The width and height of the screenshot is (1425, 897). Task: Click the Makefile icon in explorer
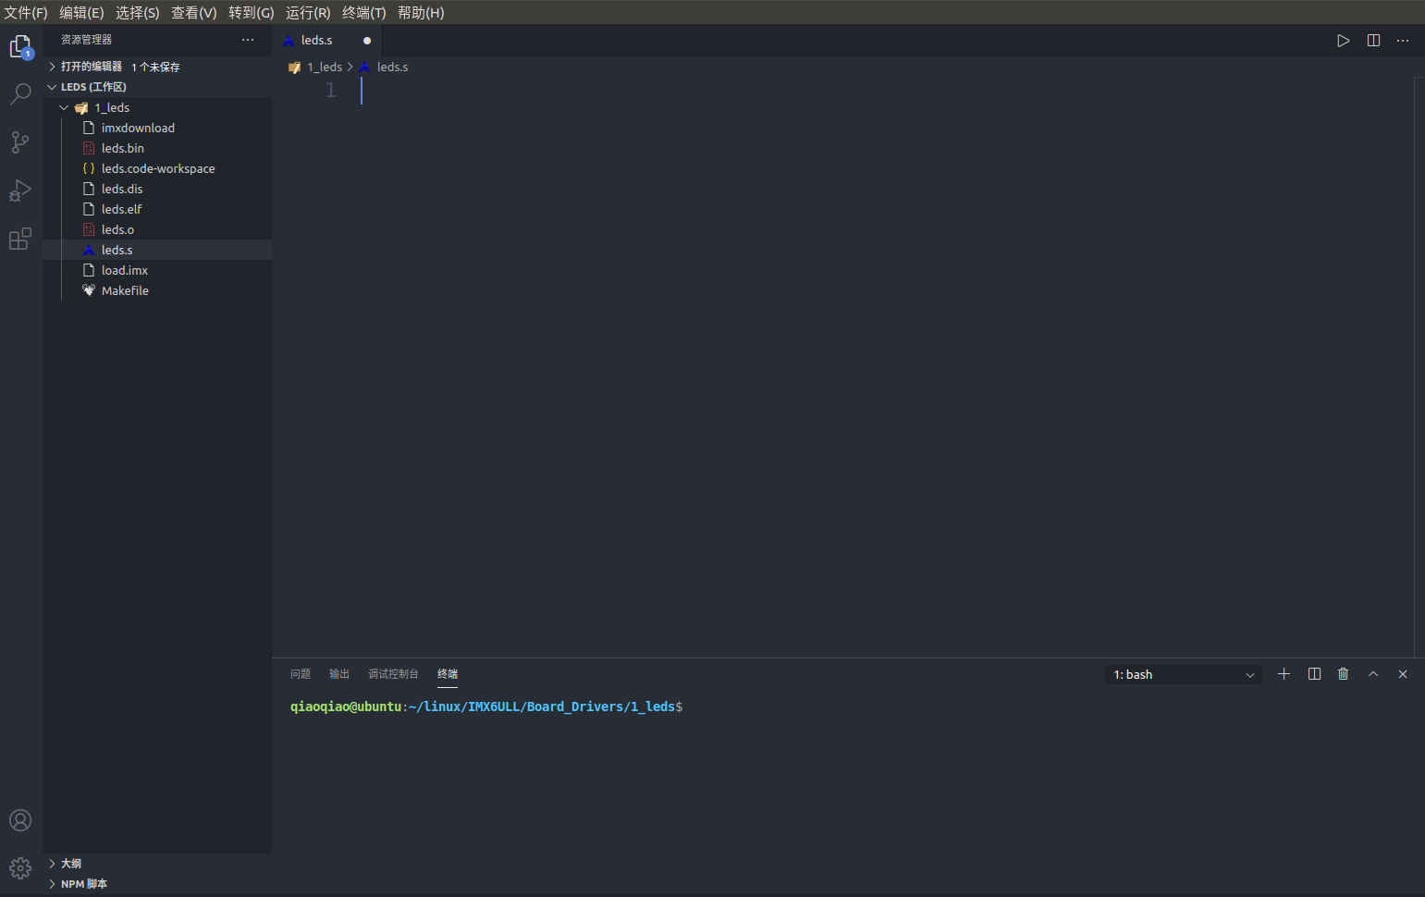pos(89,290)
